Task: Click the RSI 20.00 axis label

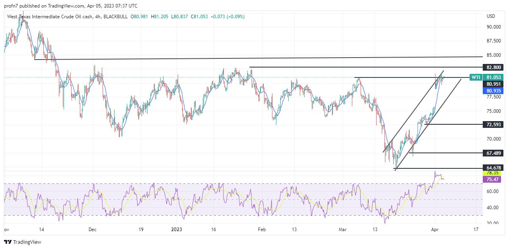Action: 492,223
